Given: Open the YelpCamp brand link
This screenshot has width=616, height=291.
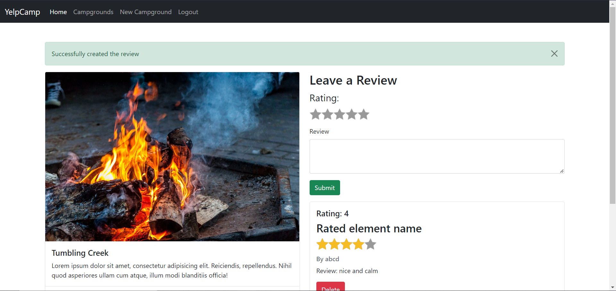Looking at the screenshot, I should click(x=22, y=12).
